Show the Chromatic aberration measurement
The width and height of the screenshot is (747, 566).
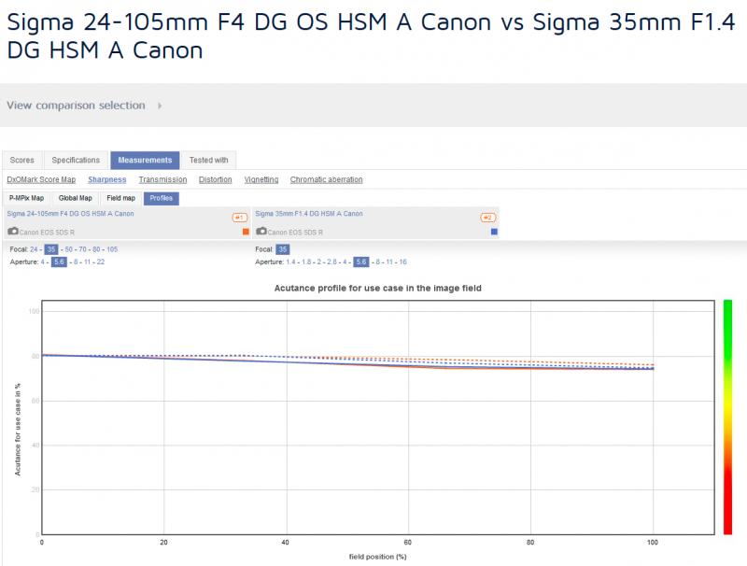pos(326,179)
